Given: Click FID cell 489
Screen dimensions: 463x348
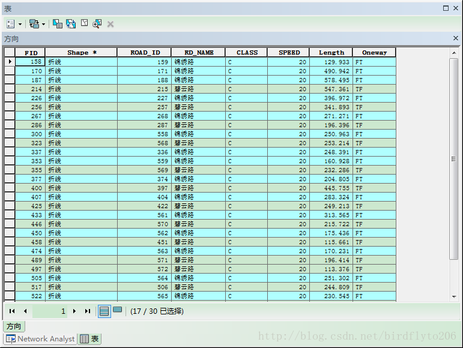Looking at the screenshot, I should [x=30, y=260].
